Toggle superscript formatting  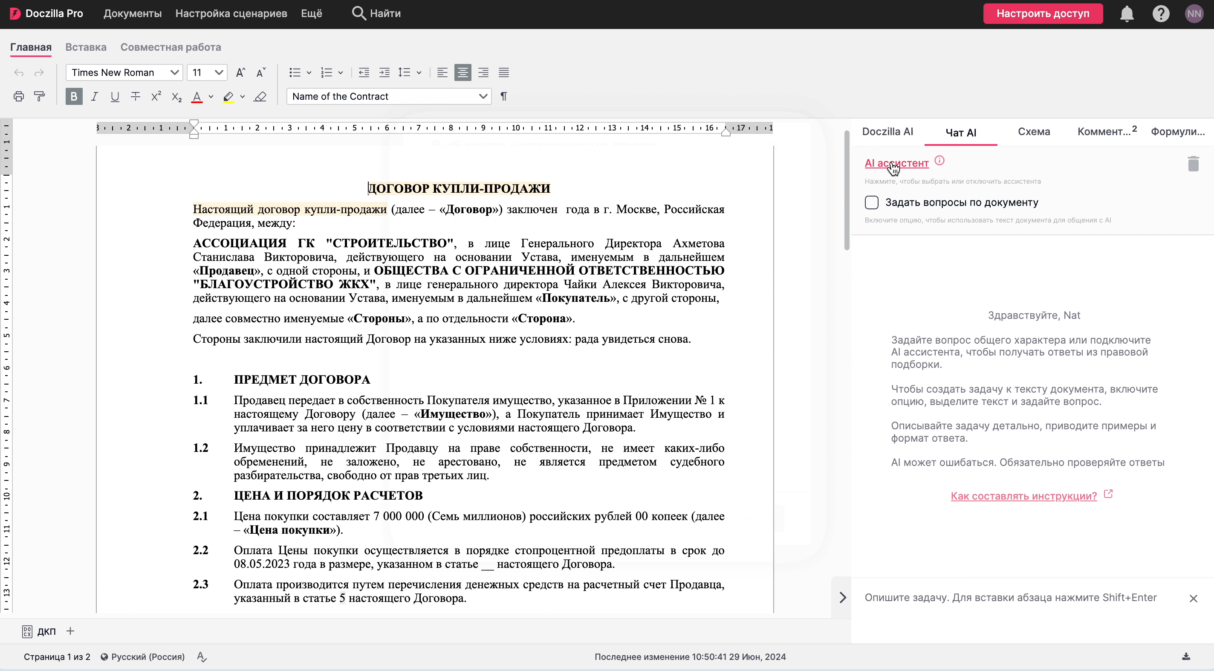[156, 96]
